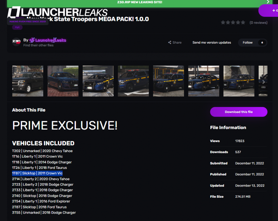The width and height of the screenshot is (278, 221).
Task: Click Send me version updates
Action: (212, 42)
